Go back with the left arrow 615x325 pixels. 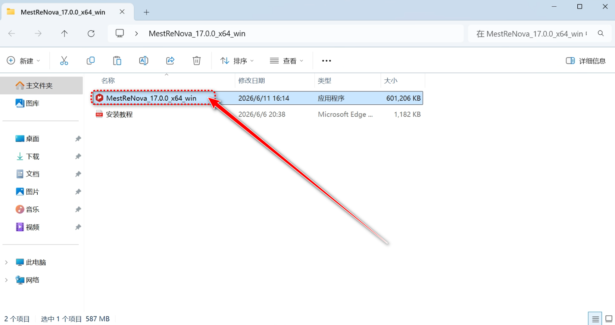(12, 34)
